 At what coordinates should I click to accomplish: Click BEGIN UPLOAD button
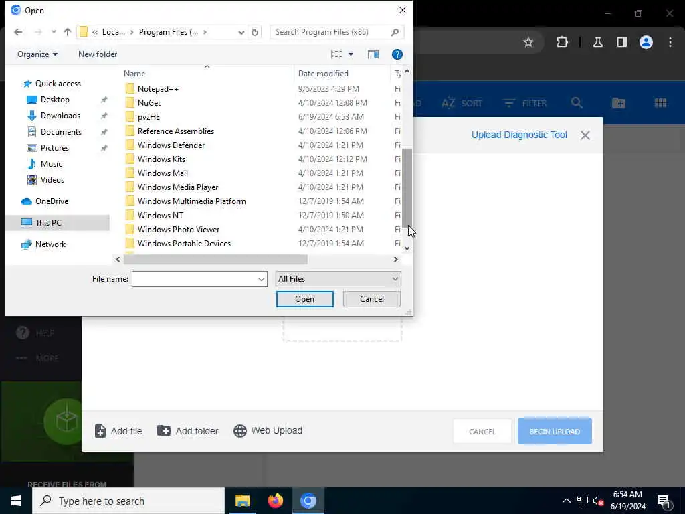(x=555, y=432)
